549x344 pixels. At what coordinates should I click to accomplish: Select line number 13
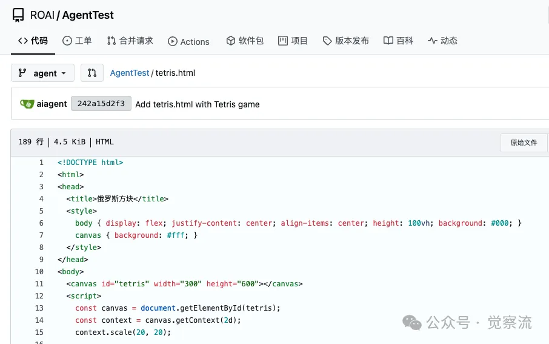tap(39, 308)
